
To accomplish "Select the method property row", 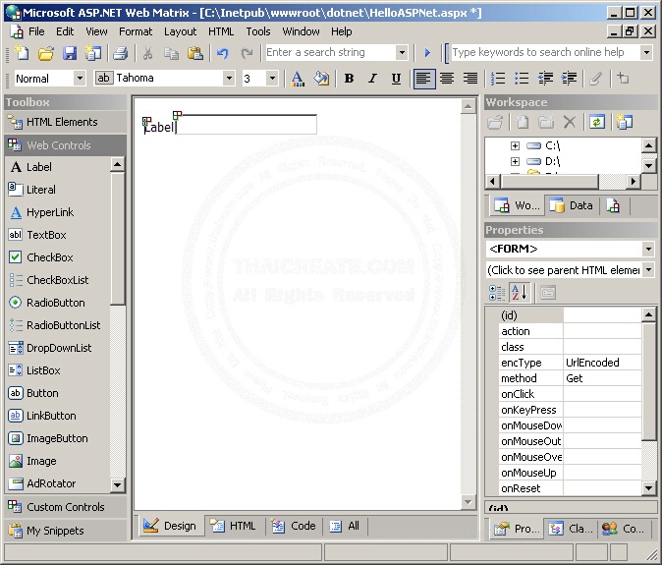I will pos(570,378).
